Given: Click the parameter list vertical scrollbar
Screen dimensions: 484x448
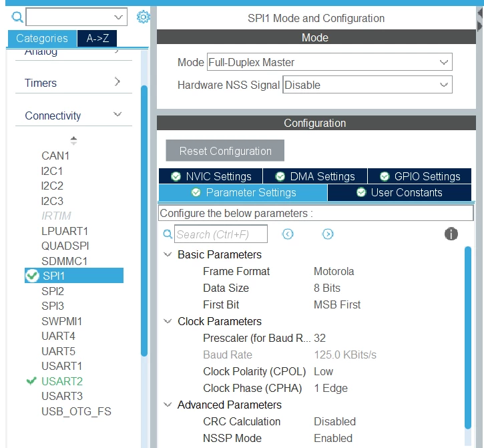Looking at the screenshot, I should (468, 337).
